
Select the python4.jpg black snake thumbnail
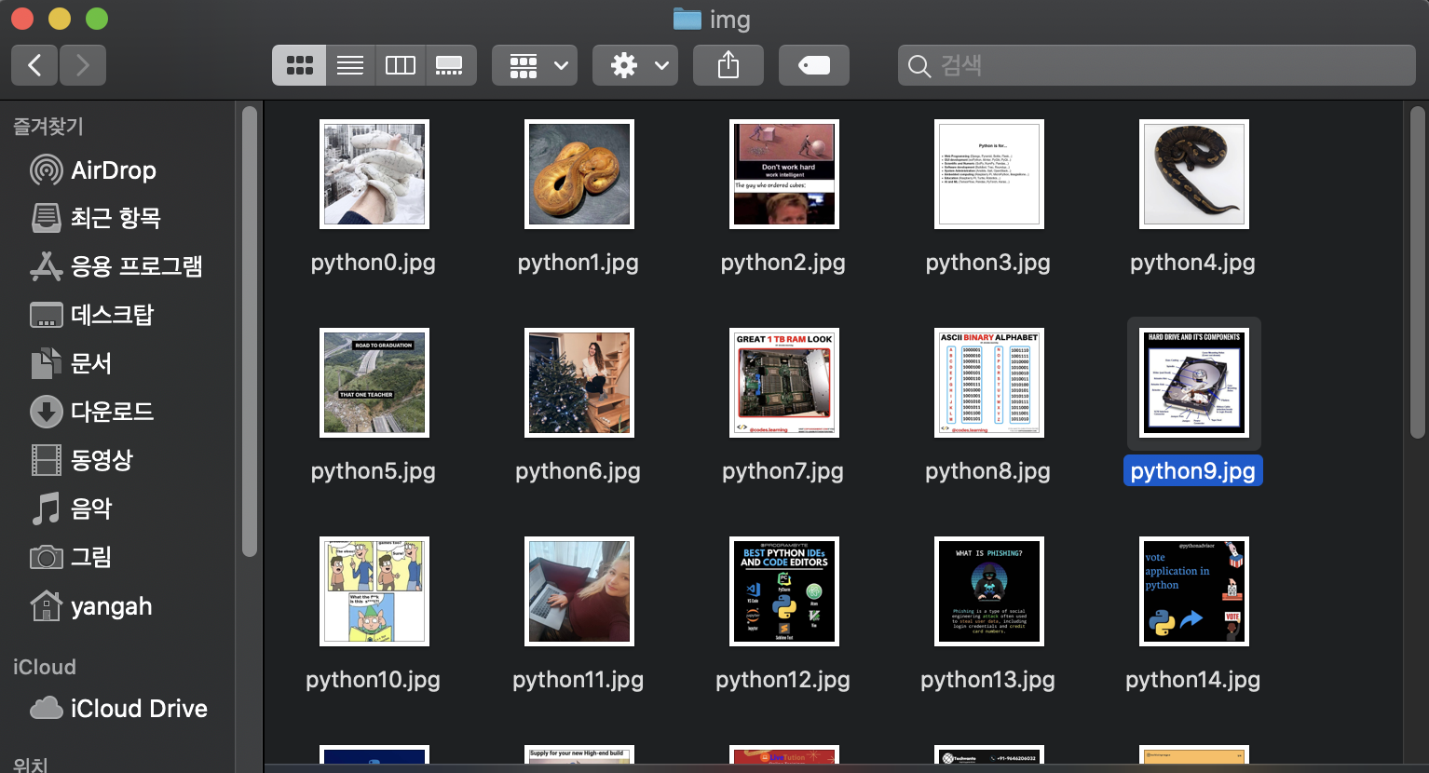(x=1194, y=174)
